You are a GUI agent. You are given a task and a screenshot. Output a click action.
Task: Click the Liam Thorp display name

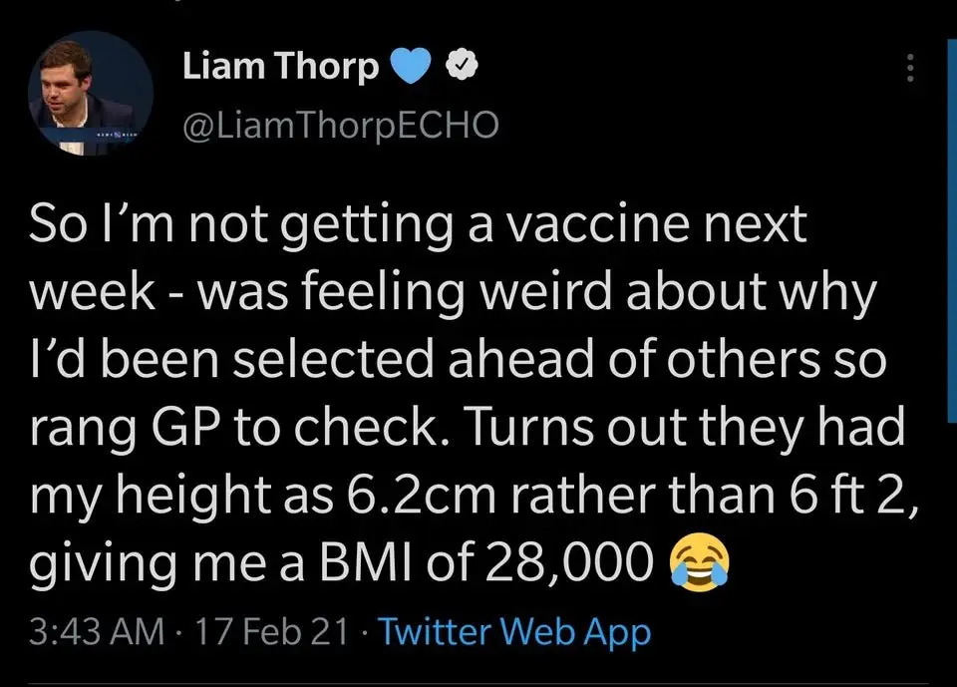pyautogui.click(x=281, y=66)
